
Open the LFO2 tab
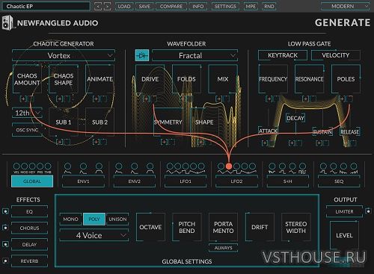point(236,181)
